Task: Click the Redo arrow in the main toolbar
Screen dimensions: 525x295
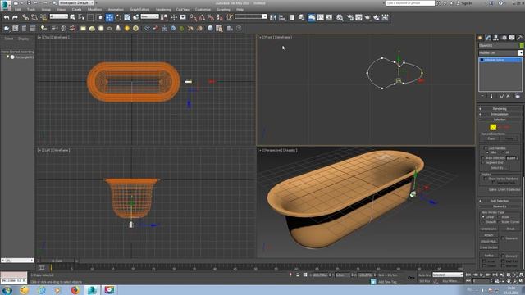Action: [15, 17]
